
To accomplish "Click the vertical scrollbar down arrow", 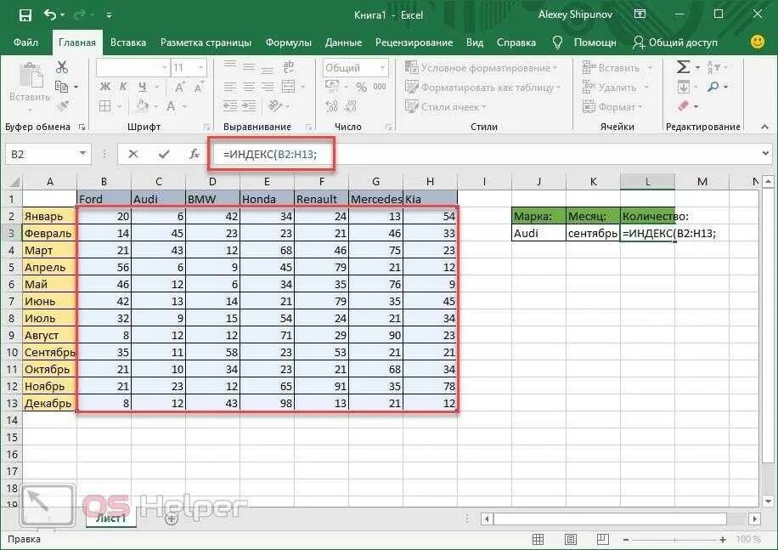I will [x=768, y=501].
